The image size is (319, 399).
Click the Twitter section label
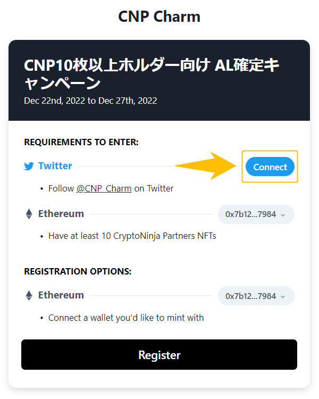tap(55, 166)
